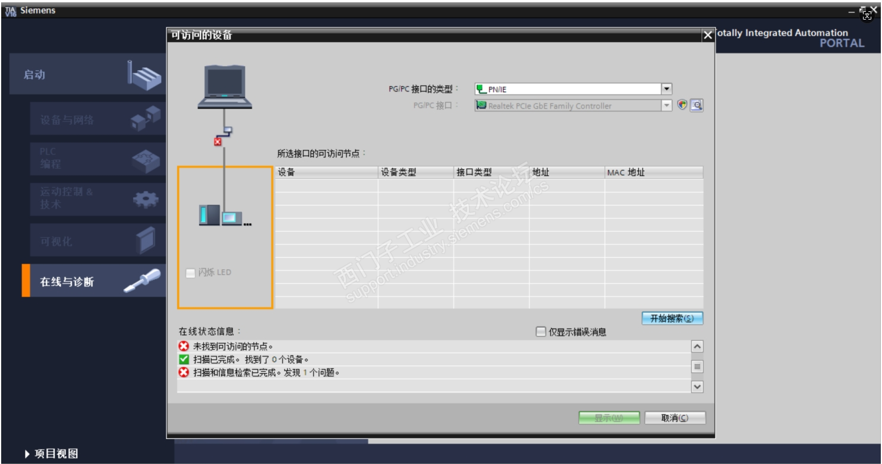The image size is (882, 464).
Task: Click the status list scroll down arrow
Action: tap(698, 386)
